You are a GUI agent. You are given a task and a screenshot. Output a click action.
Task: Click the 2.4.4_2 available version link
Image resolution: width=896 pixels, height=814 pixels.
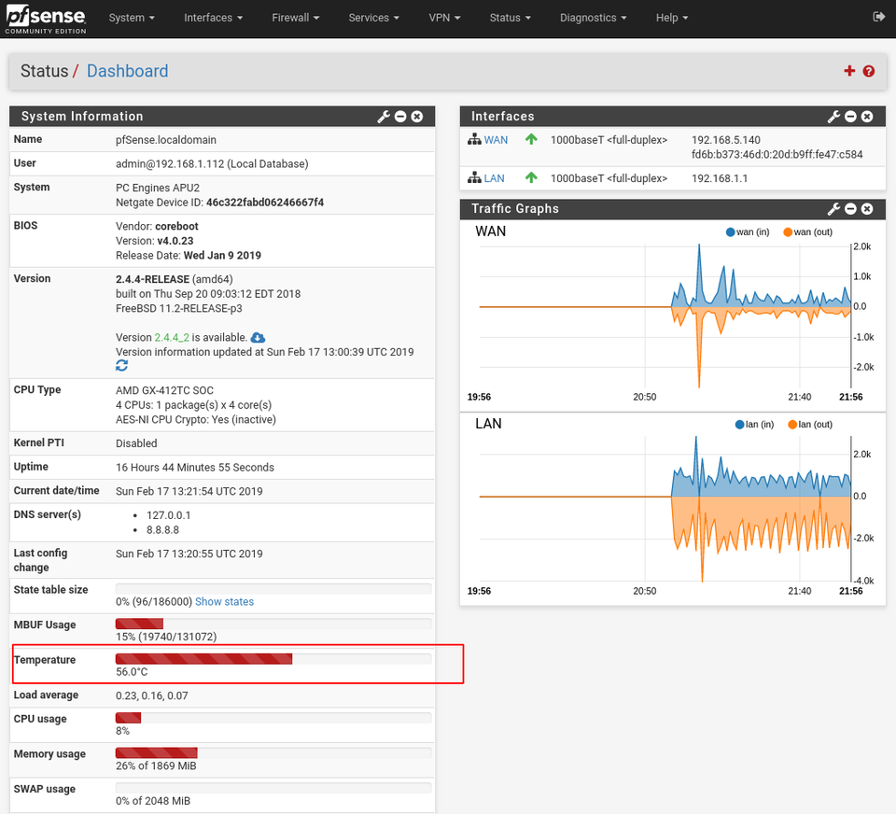[x=172, y=337]
